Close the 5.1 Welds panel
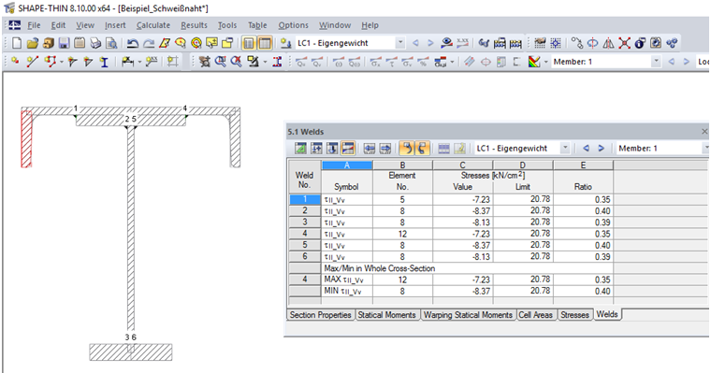This screenshot has height=373, width=711. click(704, 132)
